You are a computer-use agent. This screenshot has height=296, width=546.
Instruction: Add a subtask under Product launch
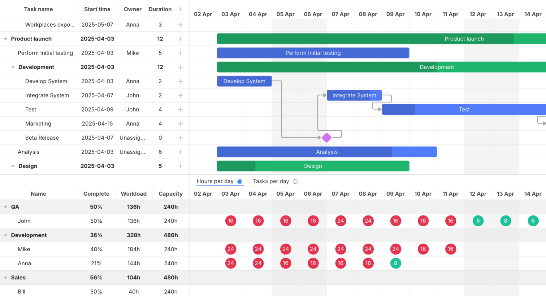click(181, 39)
